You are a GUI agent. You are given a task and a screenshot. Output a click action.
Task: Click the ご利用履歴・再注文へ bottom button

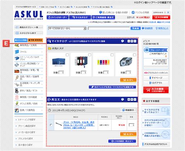[122, 141]
